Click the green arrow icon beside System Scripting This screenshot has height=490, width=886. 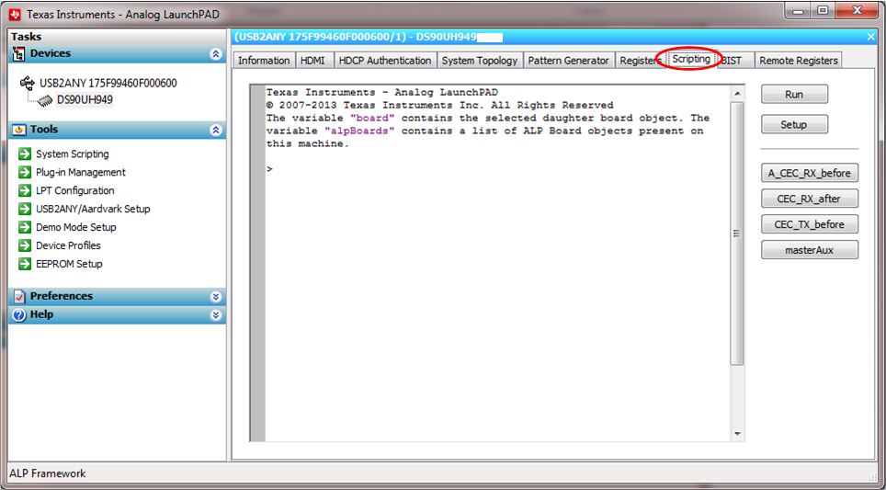[25, 154]
